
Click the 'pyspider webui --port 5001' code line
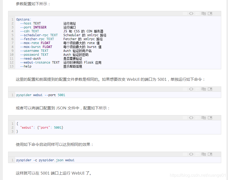tap(41, 95)
